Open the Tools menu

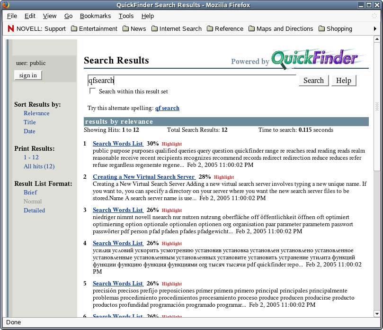coord(126,16)
